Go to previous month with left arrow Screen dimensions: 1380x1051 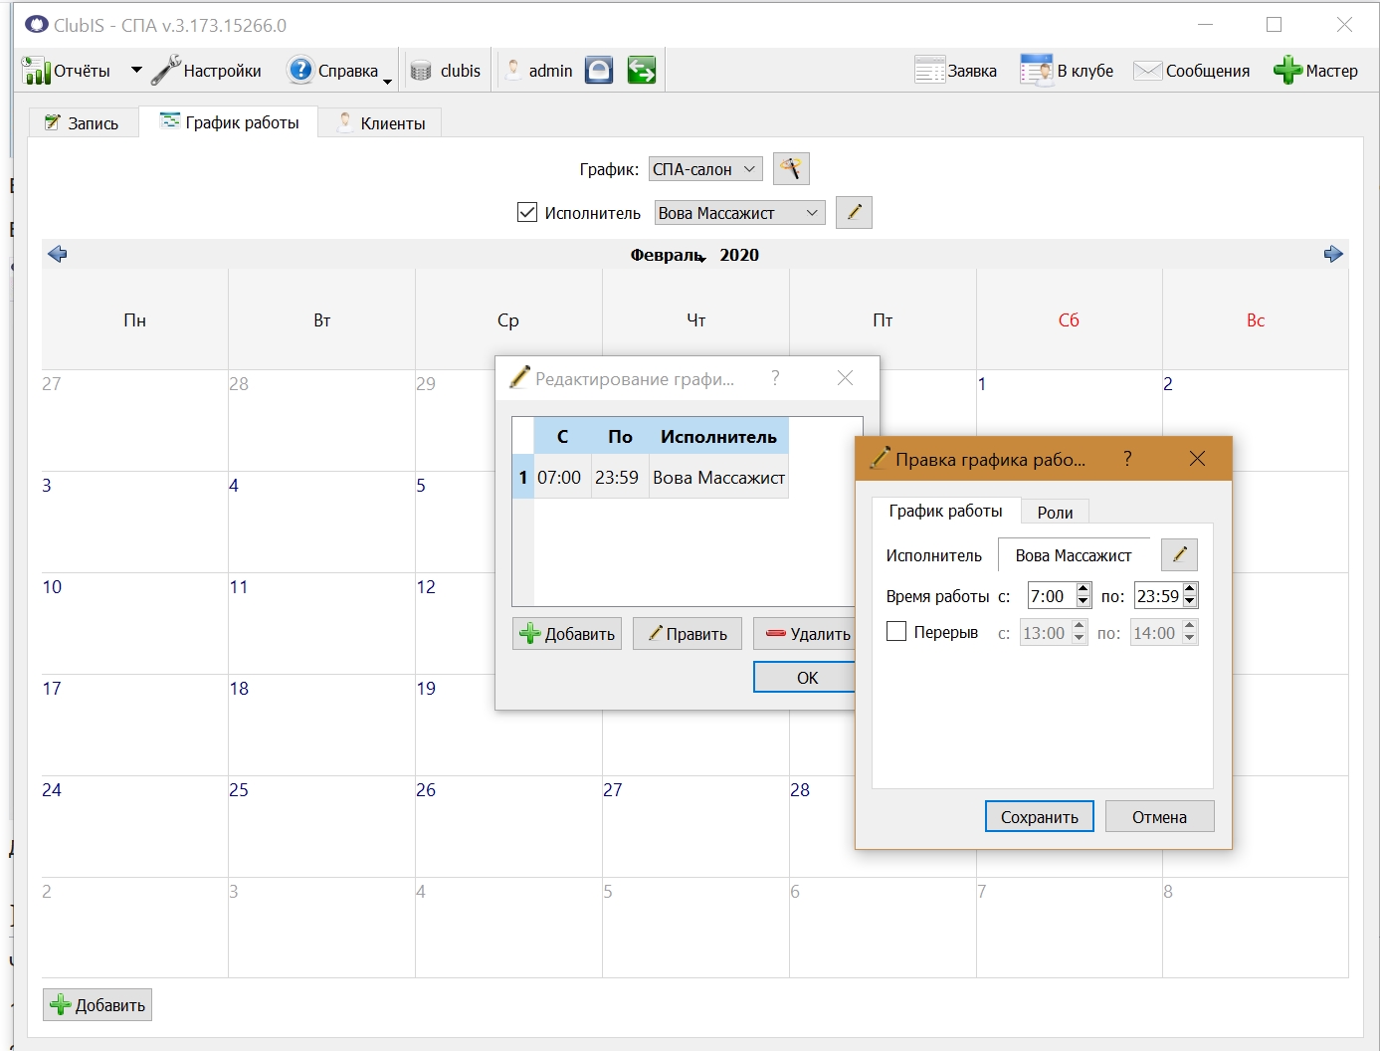pyautogui.click(x=58, y=254)
